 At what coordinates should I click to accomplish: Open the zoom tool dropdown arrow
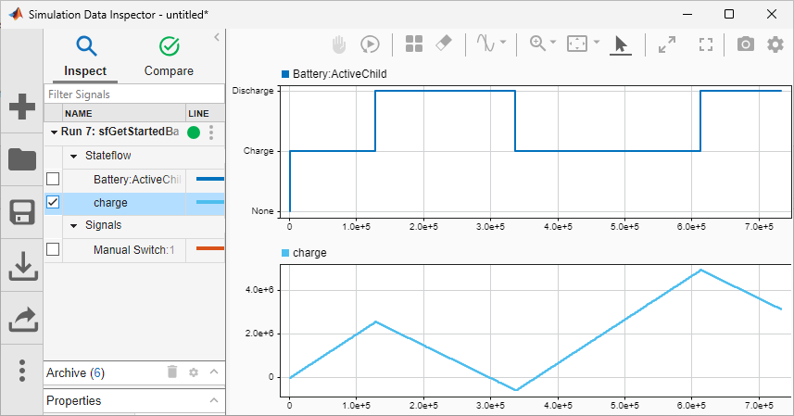click(x=553, y=44)
